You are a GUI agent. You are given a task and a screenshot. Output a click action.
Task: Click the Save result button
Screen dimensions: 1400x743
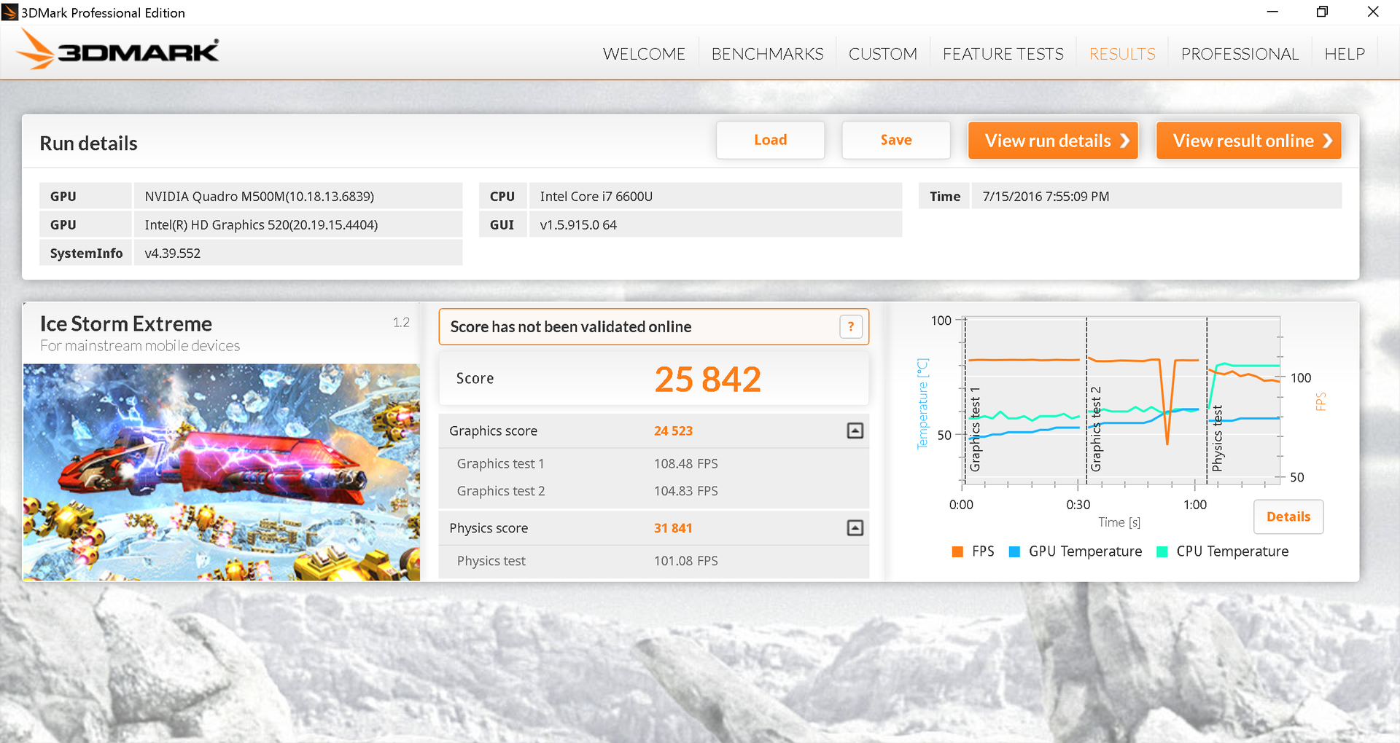point(895,140)
